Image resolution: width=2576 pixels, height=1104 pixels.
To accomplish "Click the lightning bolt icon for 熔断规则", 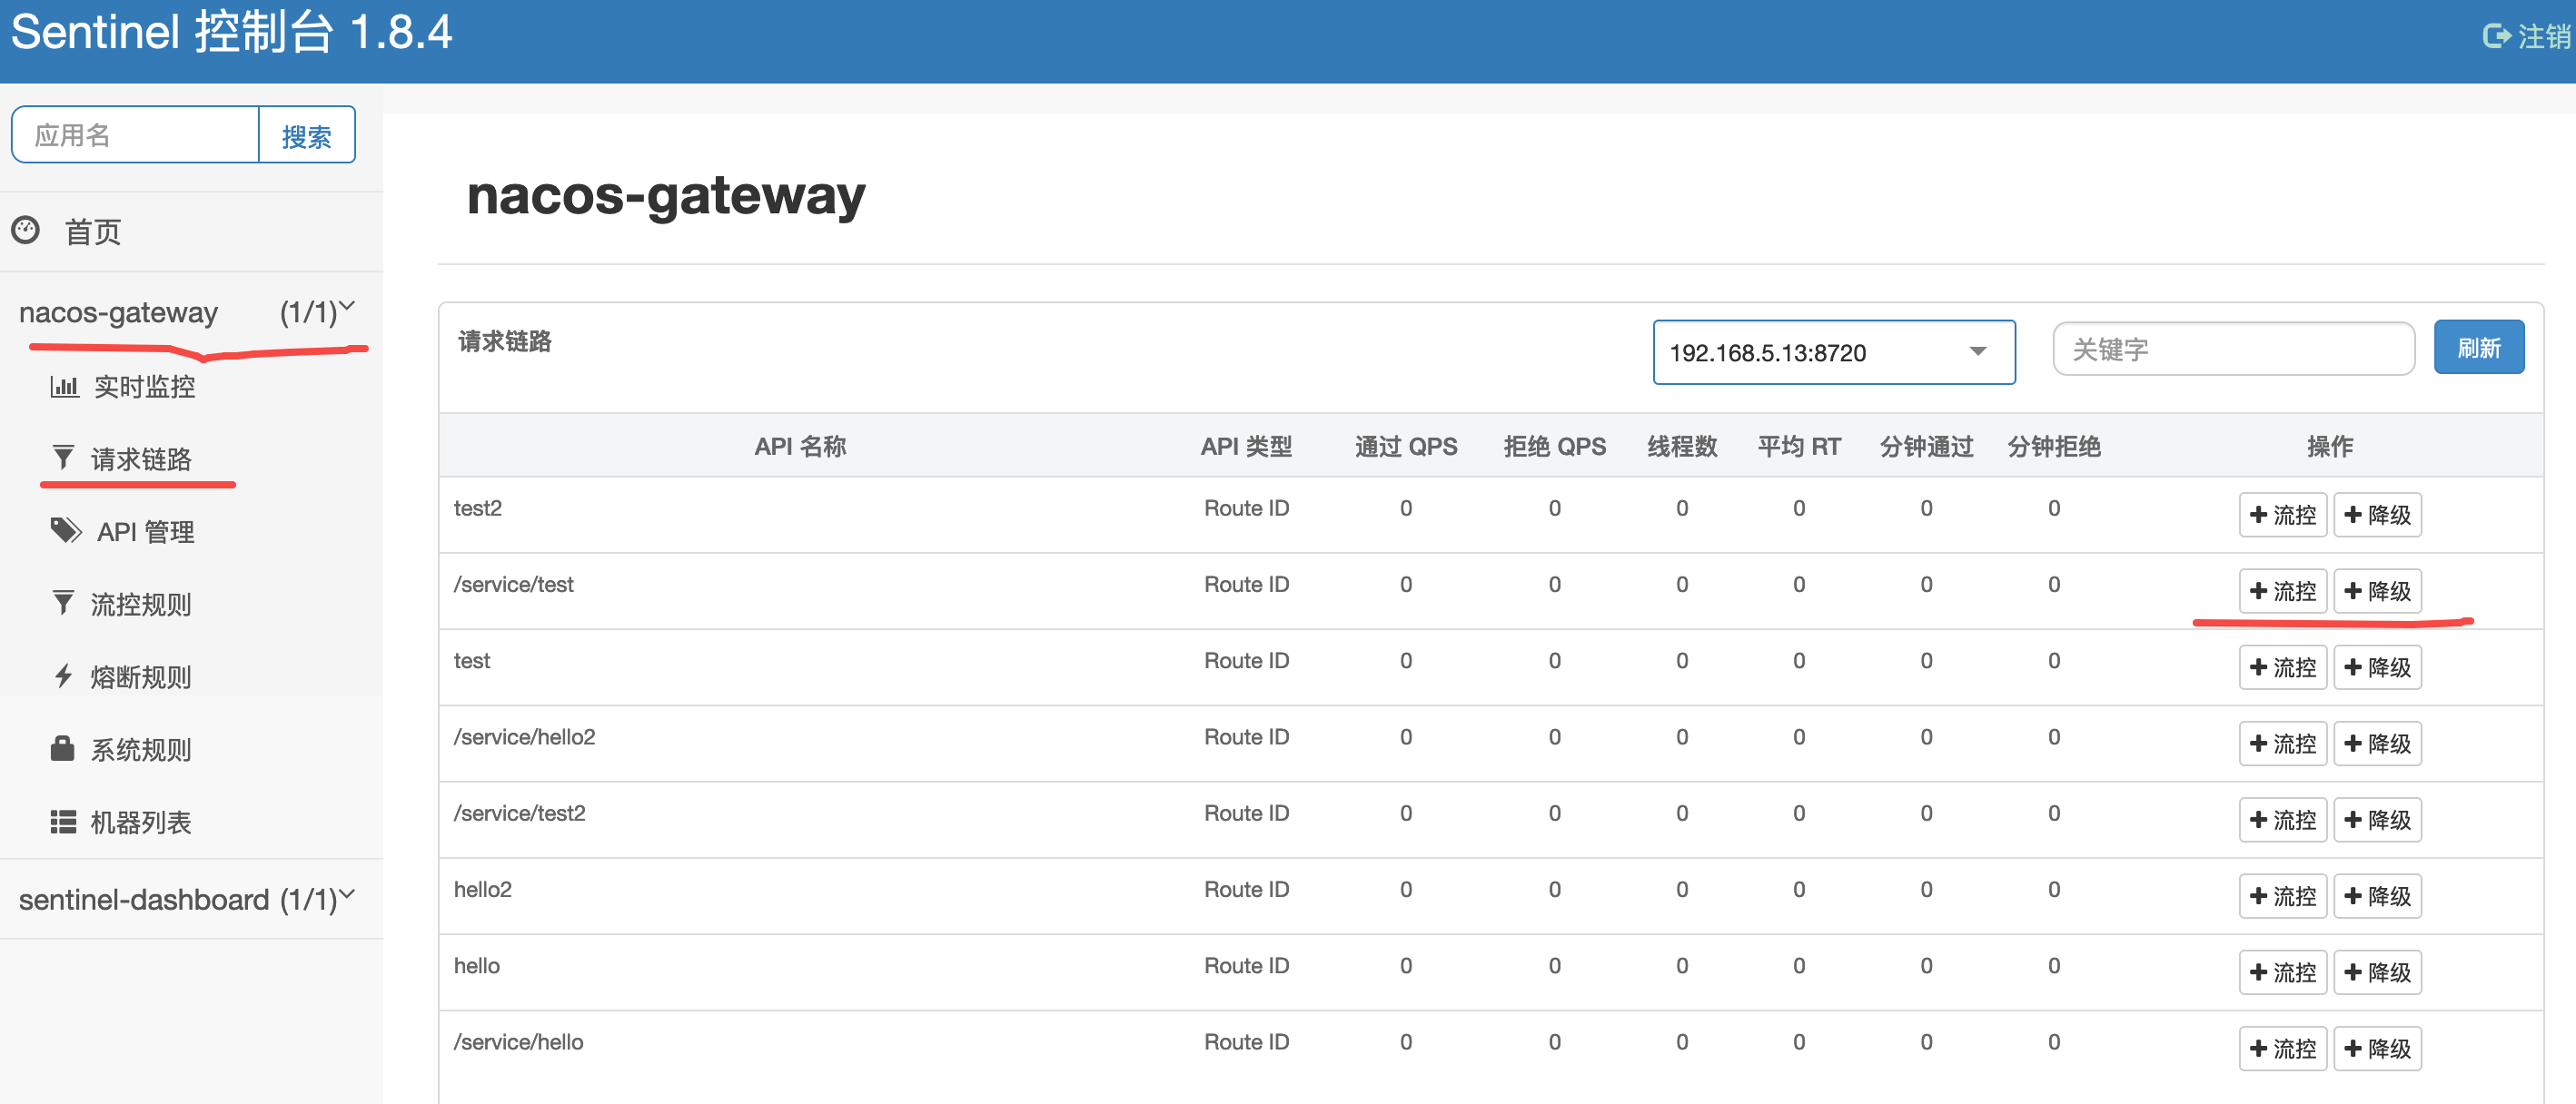I will [63, 675].
